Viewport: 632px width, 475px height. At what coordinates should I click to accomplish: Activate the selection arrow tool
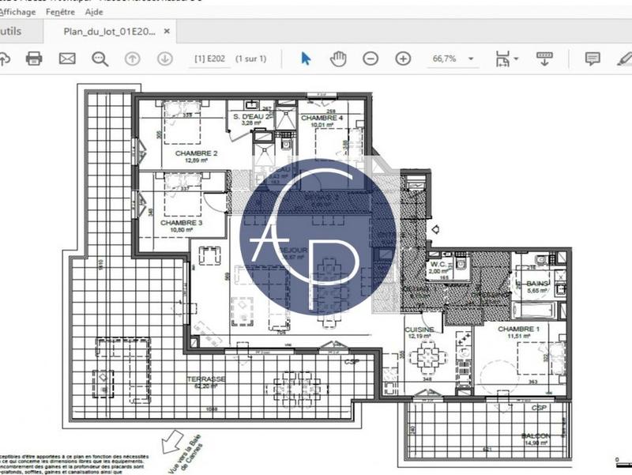307,58
